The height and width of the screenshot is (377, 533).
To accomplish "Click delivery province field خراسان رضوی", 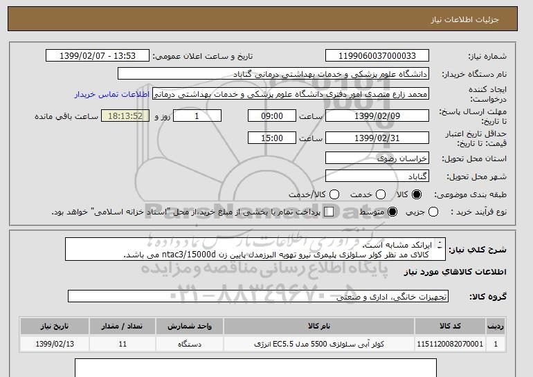I will pyautogui.click(x=377, y=158).
